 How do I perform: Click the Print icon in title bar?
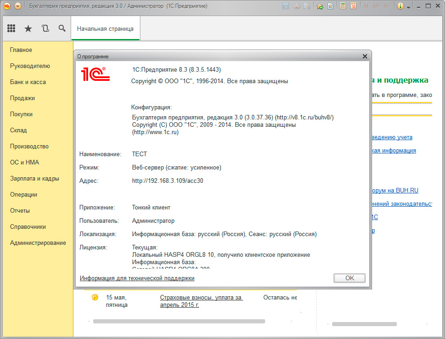tap(296, 6)
